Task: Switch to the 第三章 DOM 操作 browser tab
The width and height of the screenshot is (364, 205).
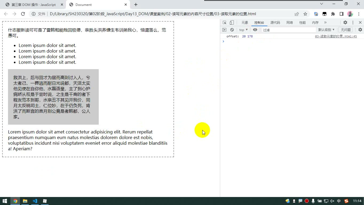Action: (34, 5)
